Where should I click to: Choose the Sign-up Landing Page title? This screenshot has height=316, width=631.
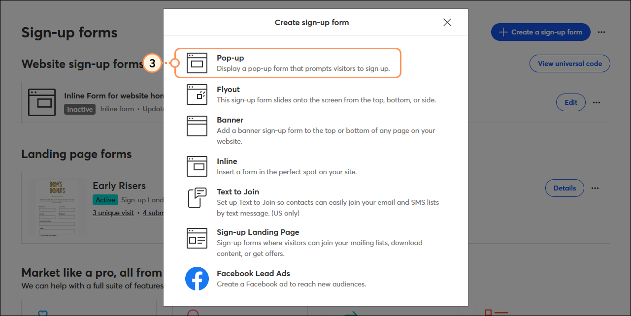click(x=258, y=232)
